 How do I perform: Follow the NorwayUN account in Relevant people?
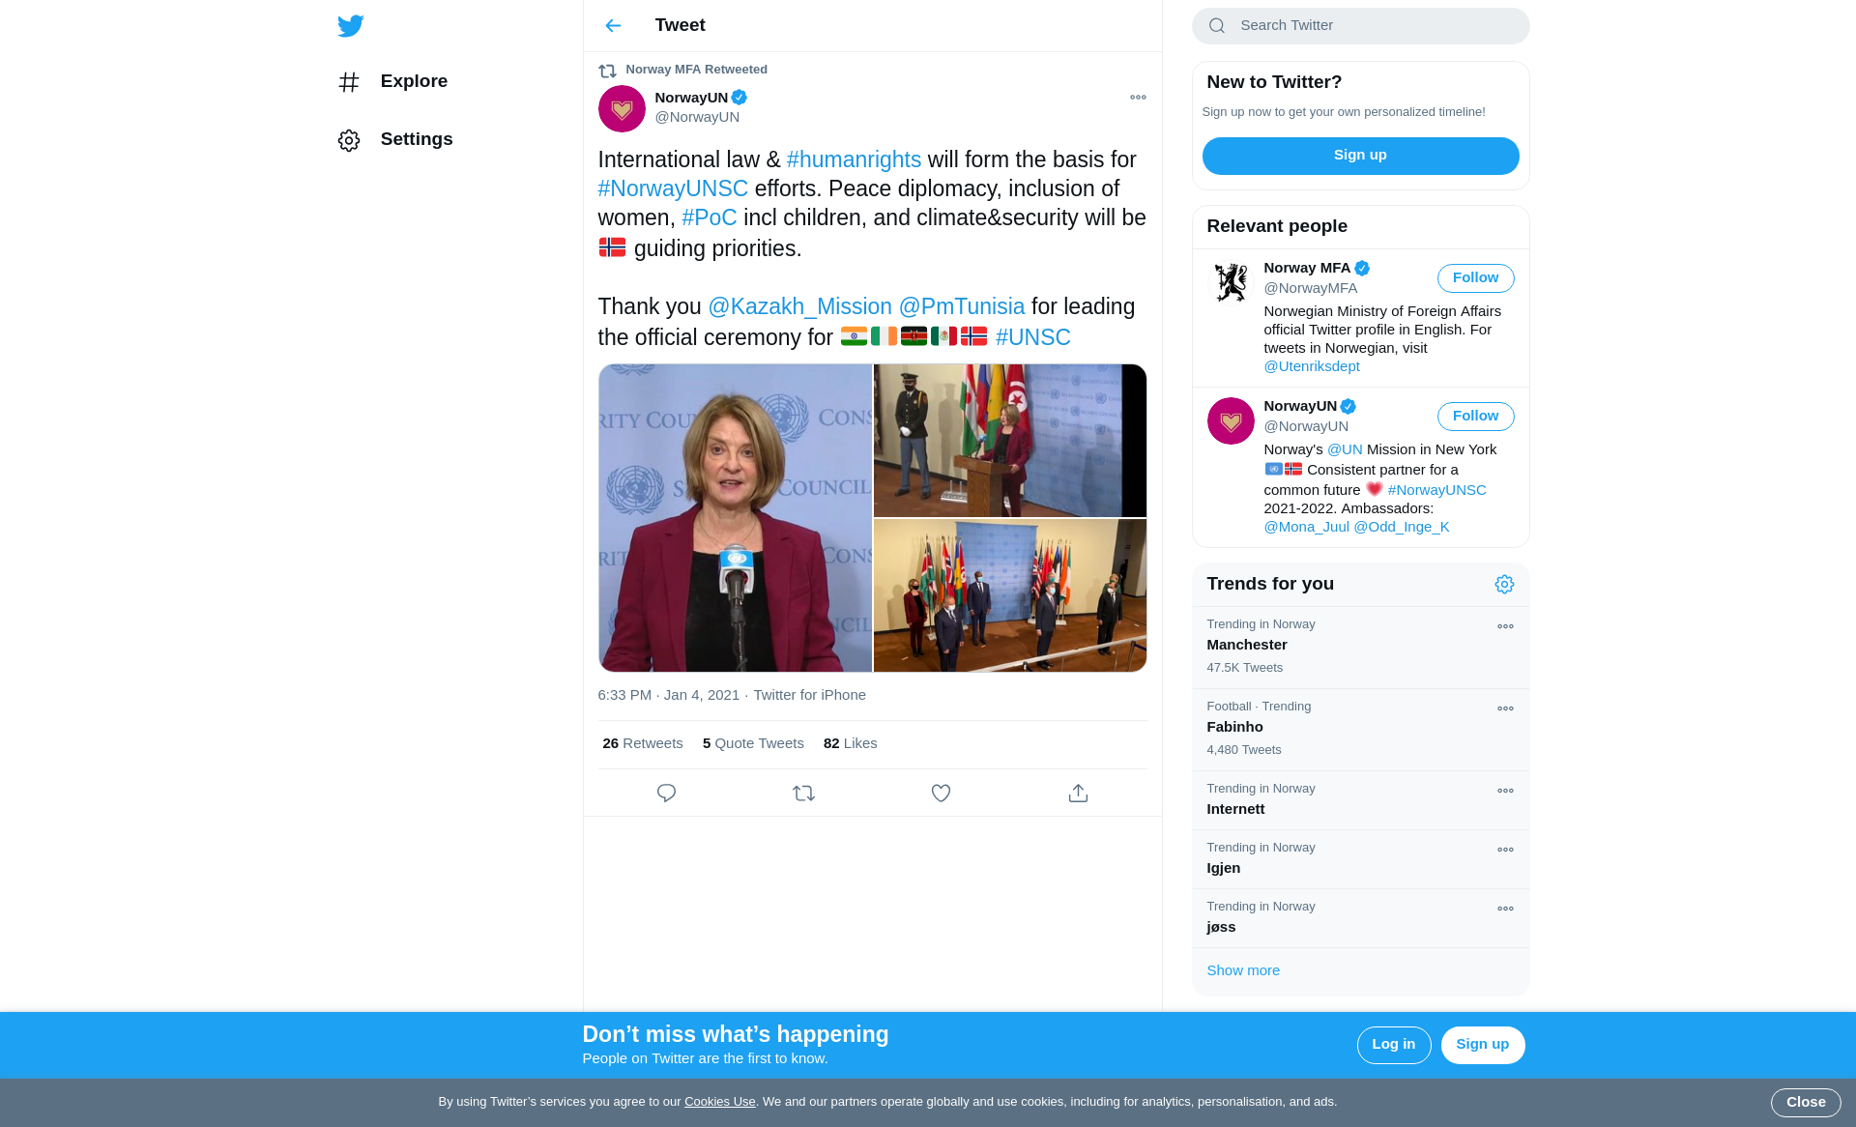(1475, 417)
